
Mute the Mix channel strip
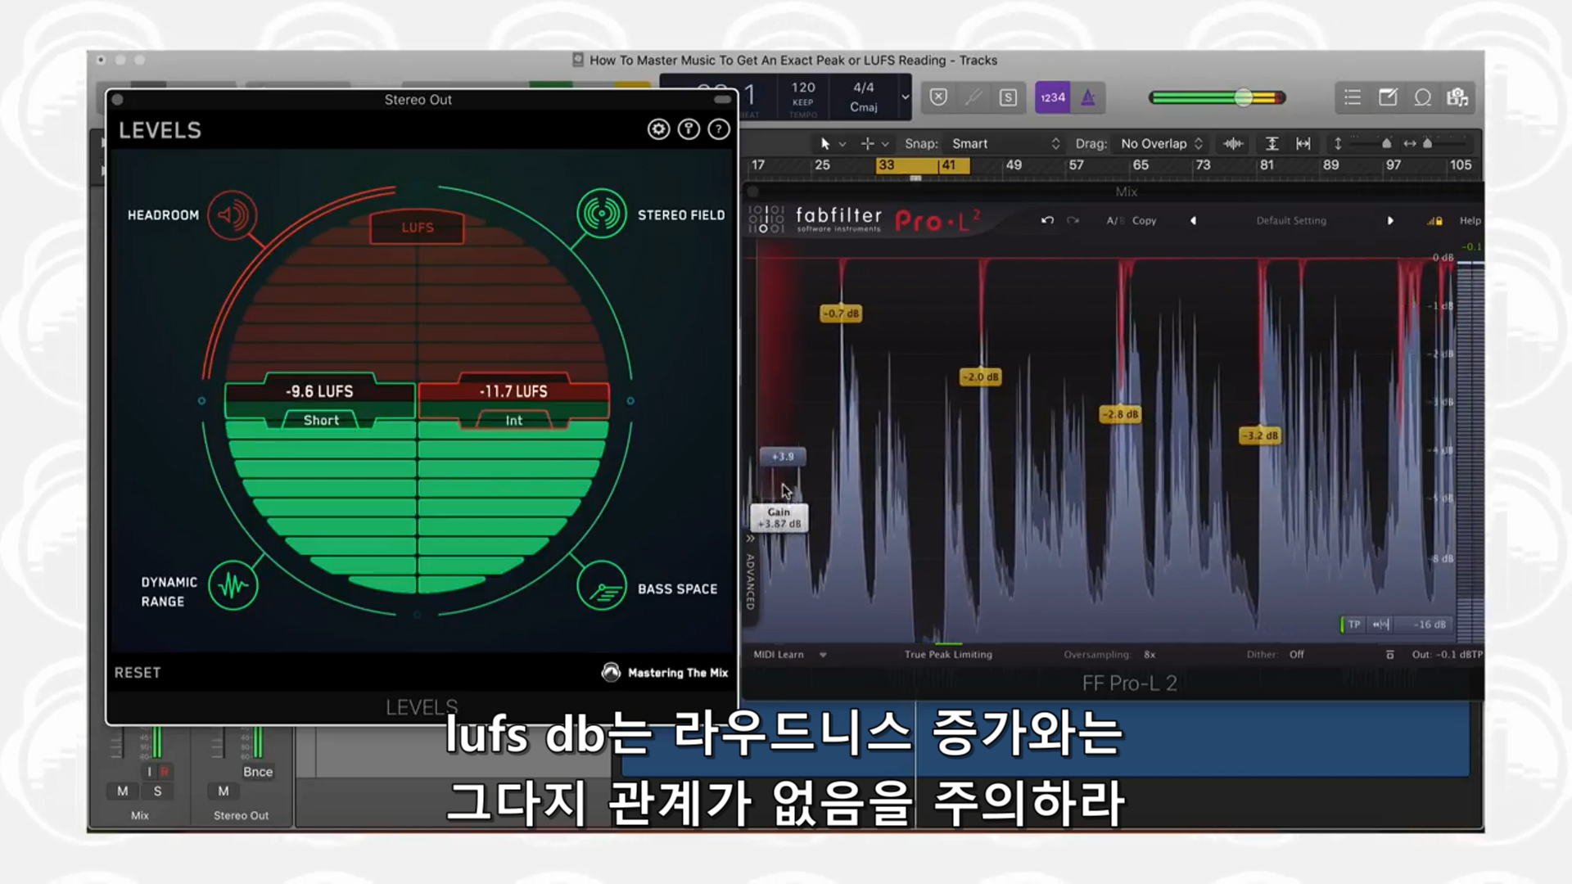(122, 791)
